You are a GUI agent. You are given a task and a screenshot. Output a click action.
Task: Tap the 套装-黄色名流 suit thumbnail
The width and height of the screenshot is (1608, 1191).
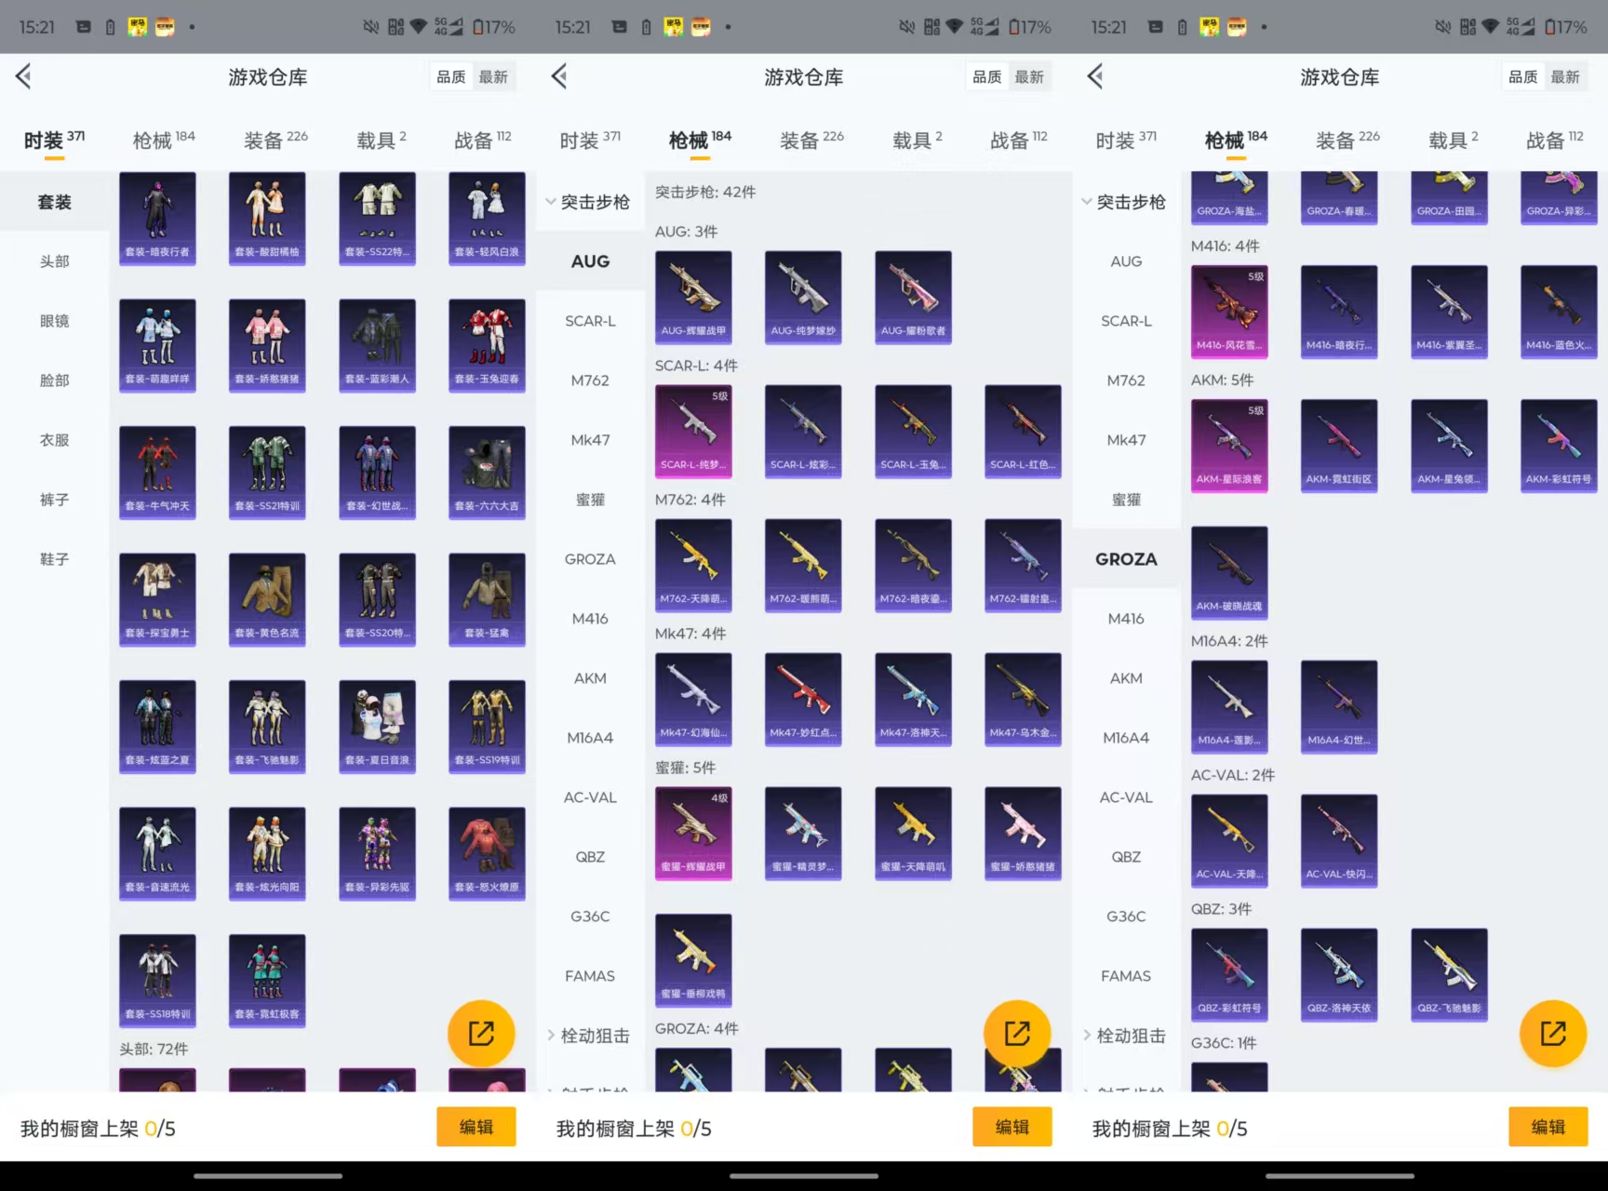click(x=267, y=599)
